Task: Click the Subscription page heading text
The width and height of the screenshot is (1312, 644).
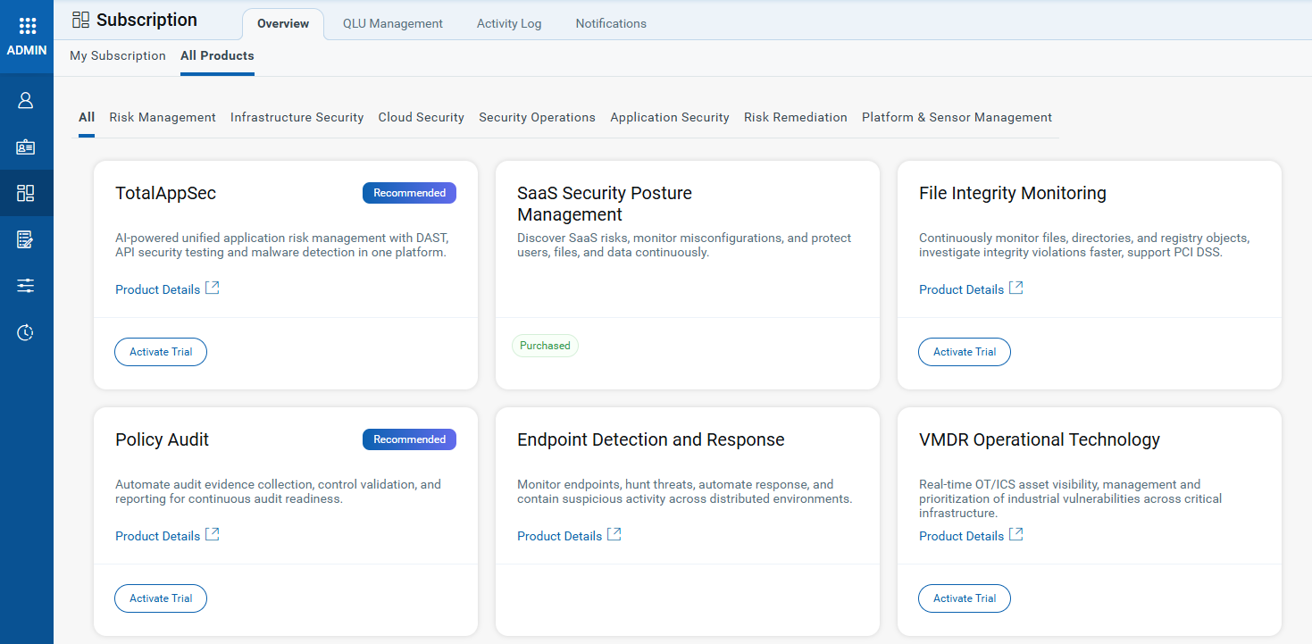Action: (x=146, y=20)
